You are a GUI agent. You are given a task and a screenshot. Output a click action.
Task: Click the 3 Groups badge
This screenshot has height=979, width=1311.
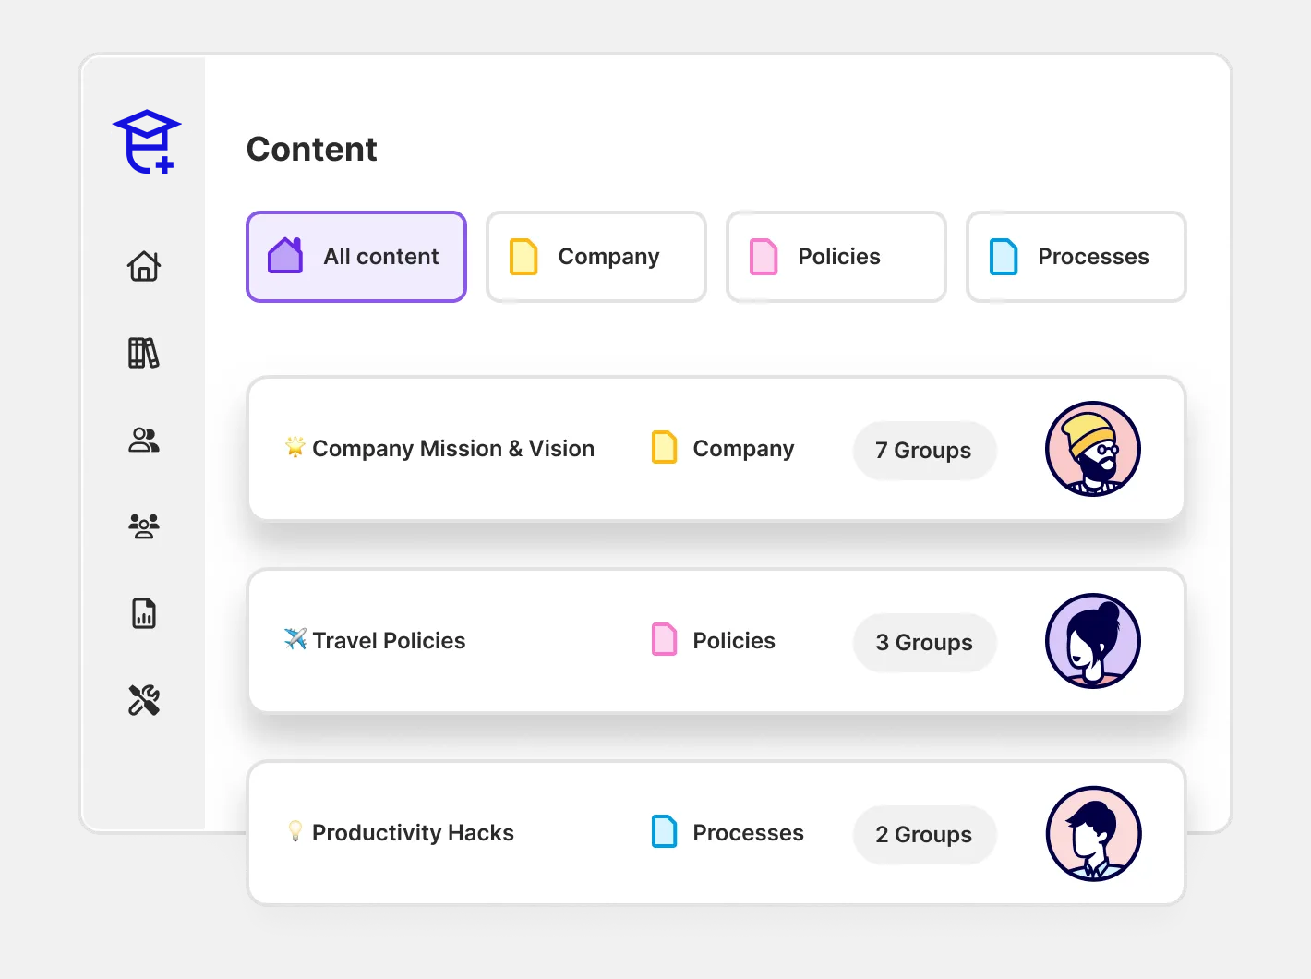click(x=924, y=643)
